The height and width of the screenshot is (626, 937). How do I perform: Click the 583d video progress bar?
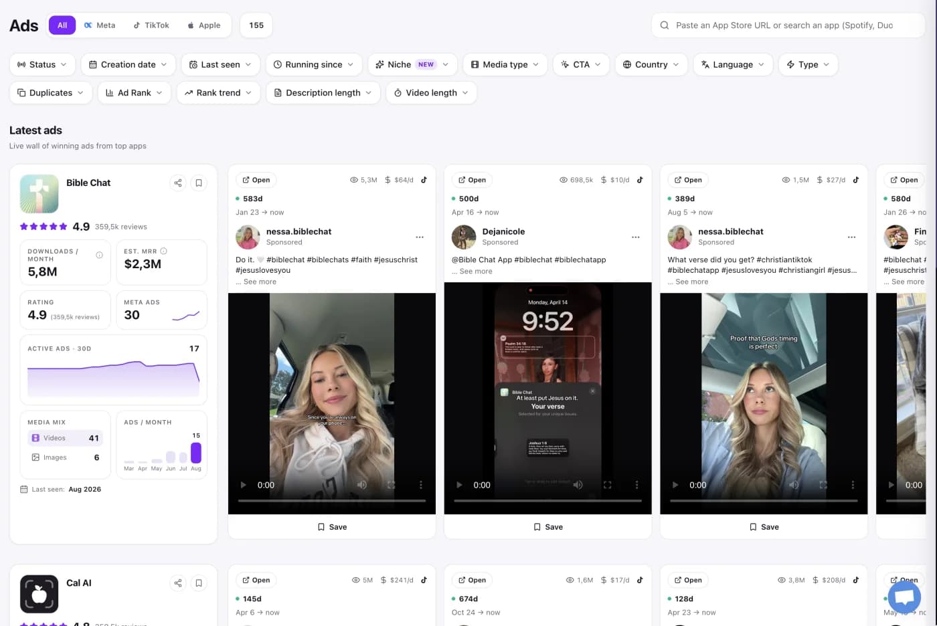pos(332,500)
